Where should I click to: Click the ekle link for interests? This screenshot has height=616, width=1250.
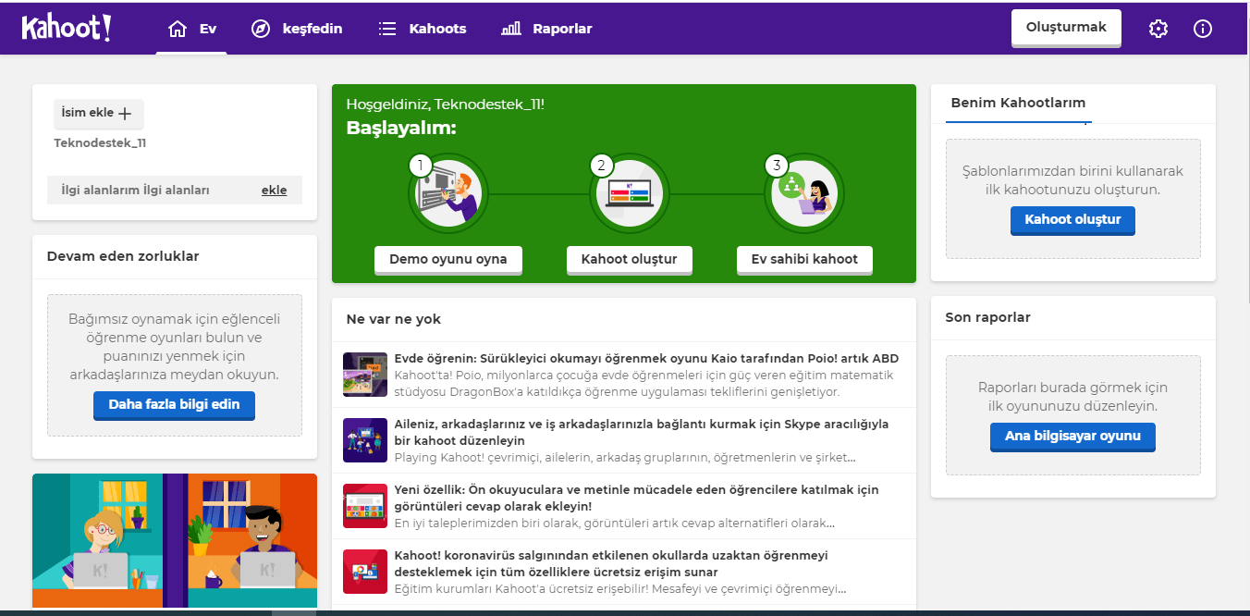tap(274, 190)
